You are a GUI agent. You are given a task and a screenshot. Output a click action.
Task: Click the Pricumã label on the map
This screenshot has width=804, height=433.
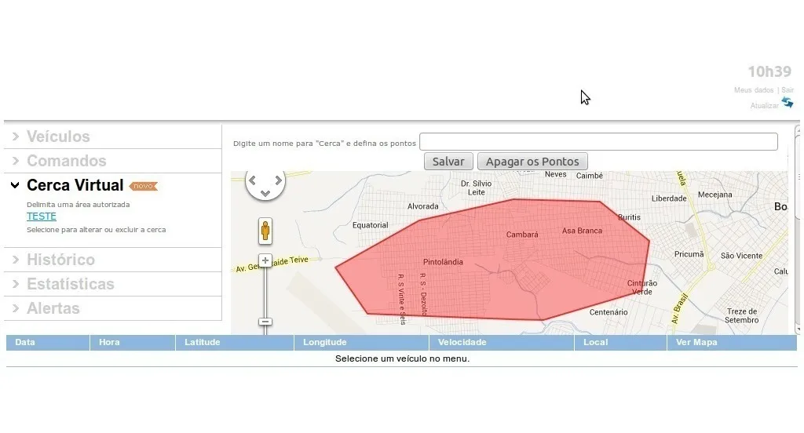[689, 254]
